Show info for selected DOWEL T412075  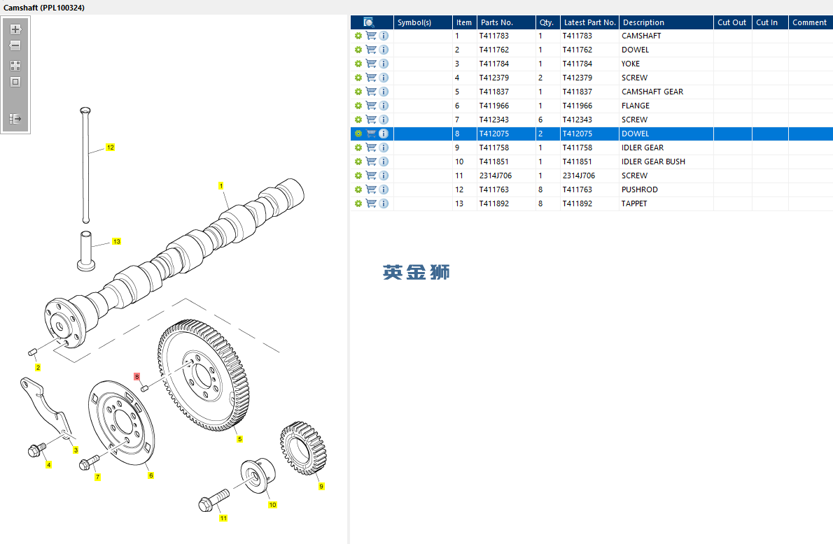pyautogui.click(x=384, y=134)
